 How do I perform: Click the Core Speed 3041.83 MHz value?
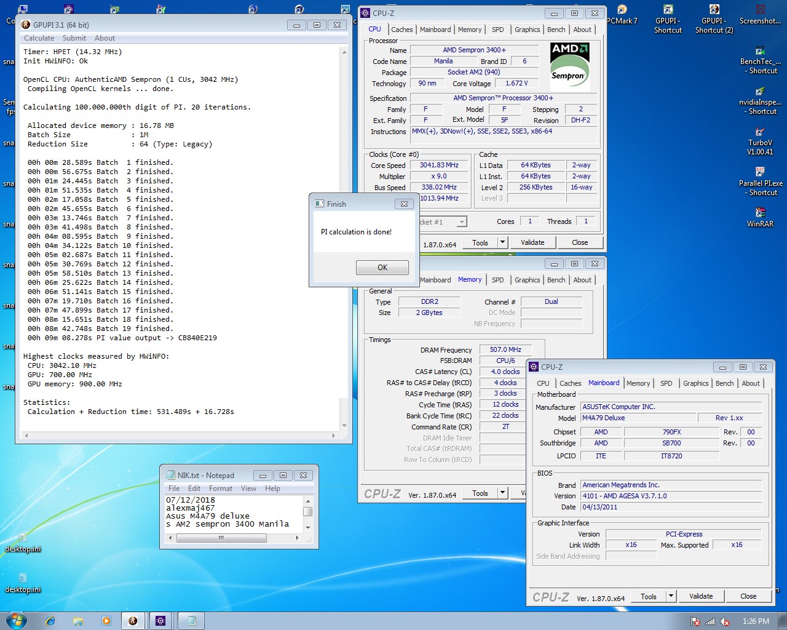pos(439,165)
